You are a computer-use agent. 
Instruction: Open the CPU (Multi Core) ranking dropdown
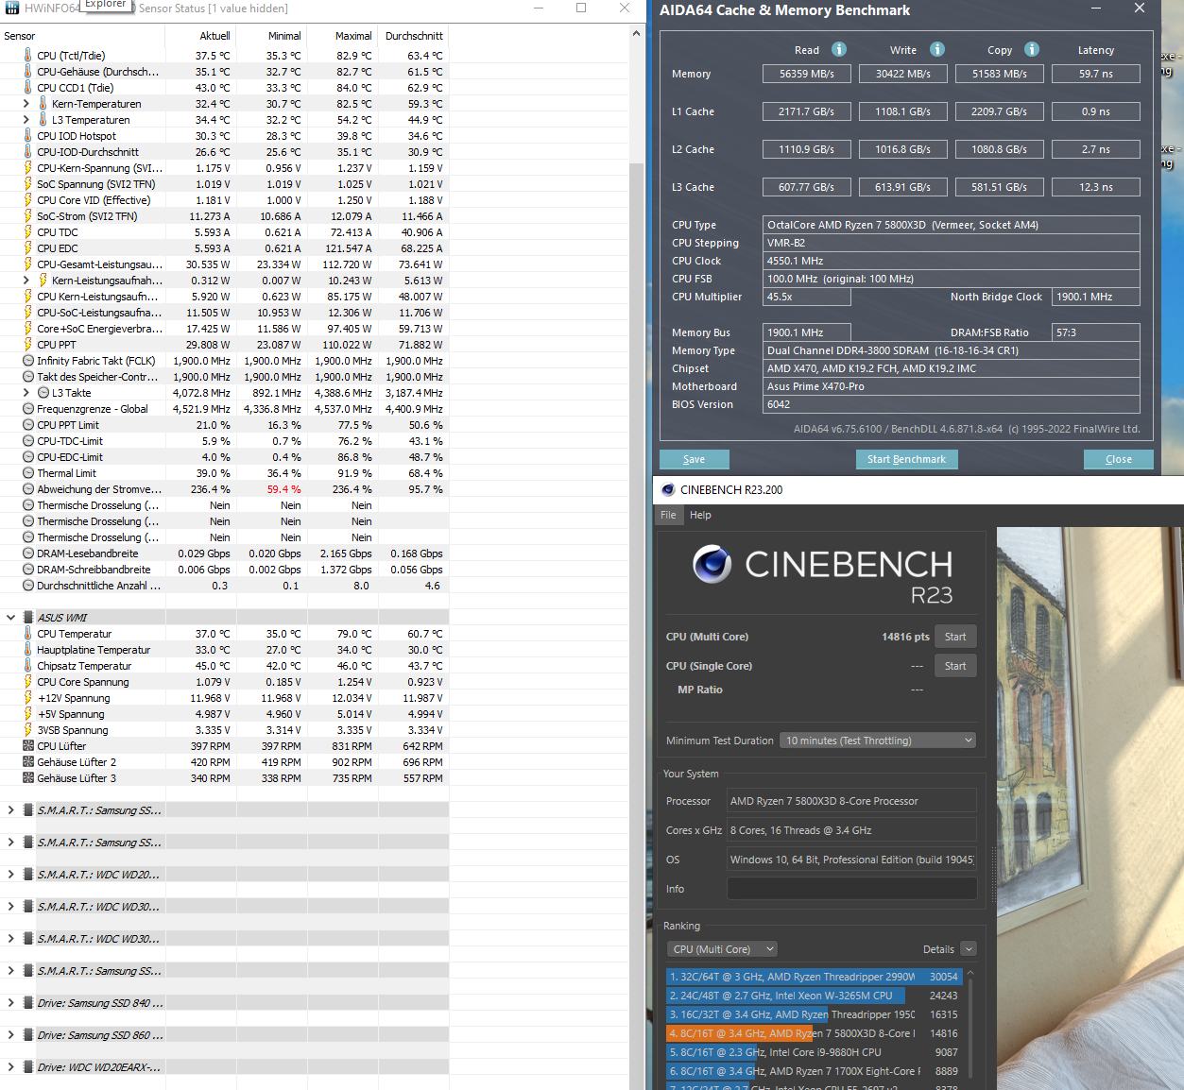click(722, 949)
